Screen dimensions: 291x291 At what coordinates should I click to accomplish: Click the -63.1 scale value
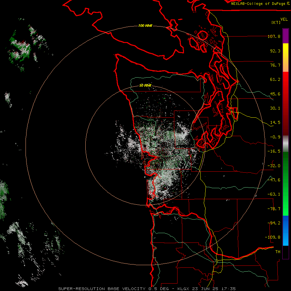[x=274, y=194]
